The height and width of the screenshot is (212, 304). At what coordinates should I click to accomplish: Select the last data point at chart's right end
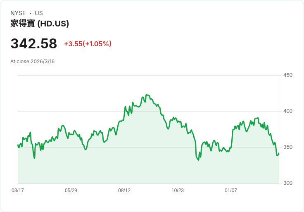[x=279, y=153]
